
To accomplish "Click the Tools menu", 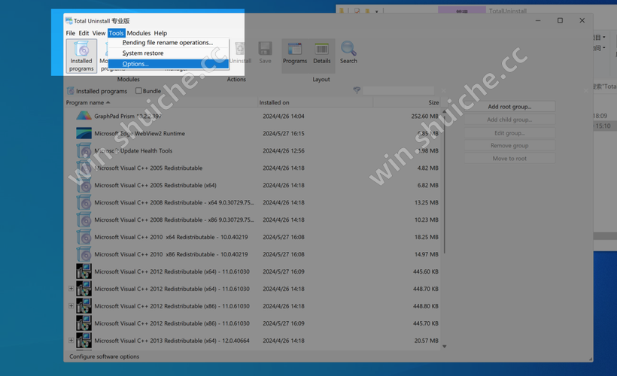I will [116, 33].
